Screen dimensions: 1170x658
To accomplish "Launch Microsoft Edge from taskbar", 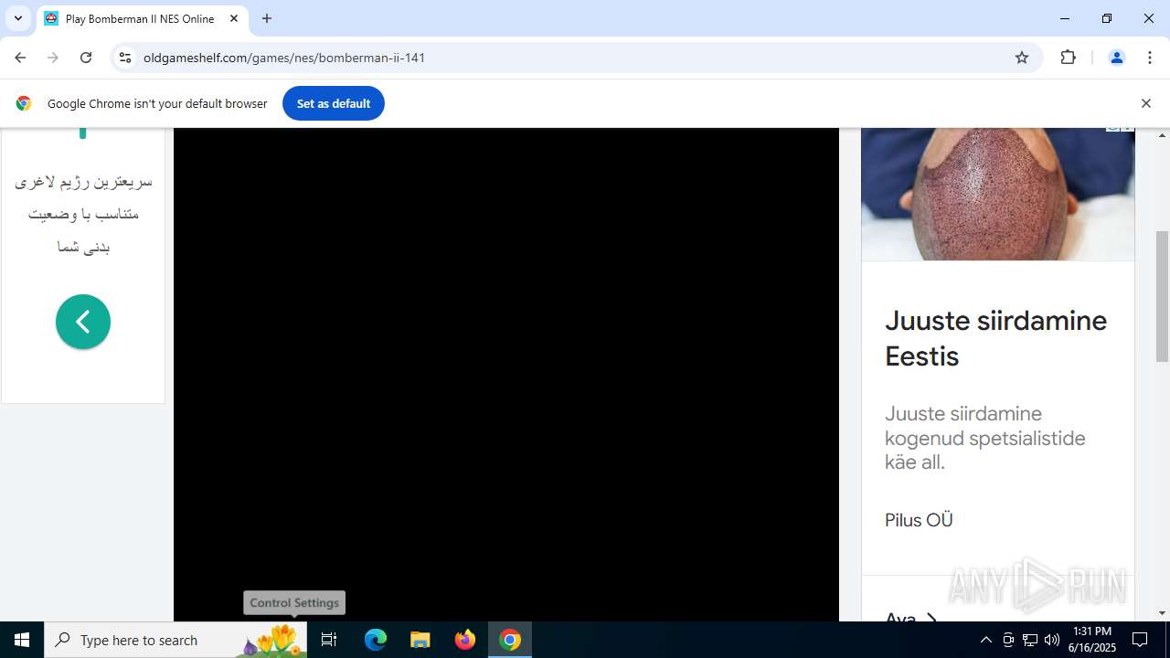I will [376, 640].
